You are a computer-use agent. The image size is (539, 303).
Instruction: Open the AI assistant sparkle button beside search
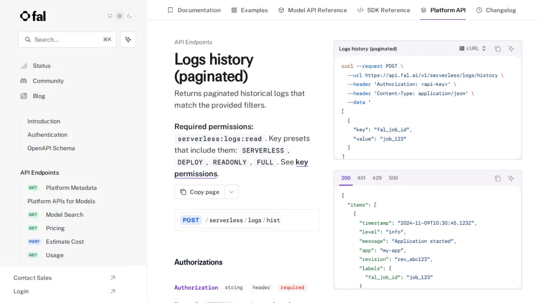128,40
